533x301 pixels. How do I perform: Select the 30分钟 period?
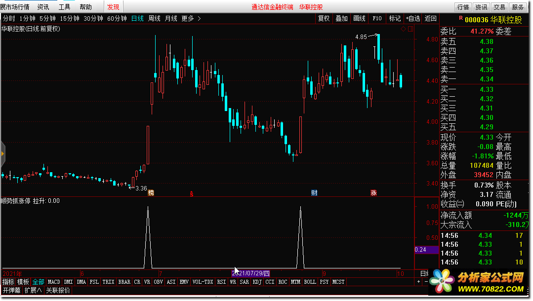point(93,18)
